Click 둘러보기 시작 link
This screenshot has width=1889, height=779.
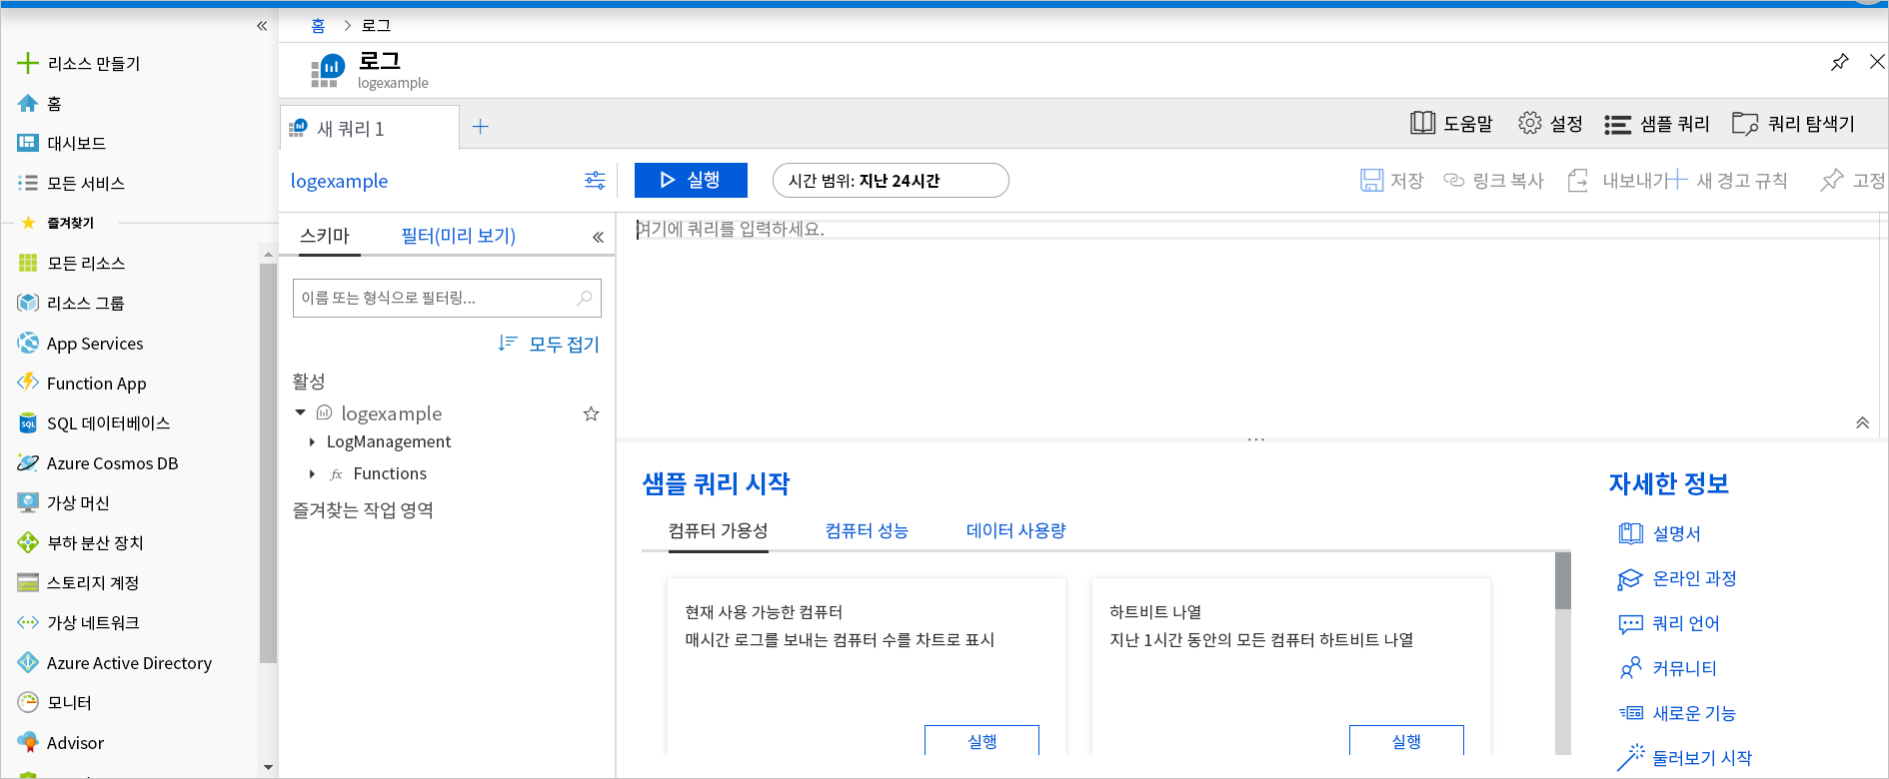click(x=1685, y=759)
